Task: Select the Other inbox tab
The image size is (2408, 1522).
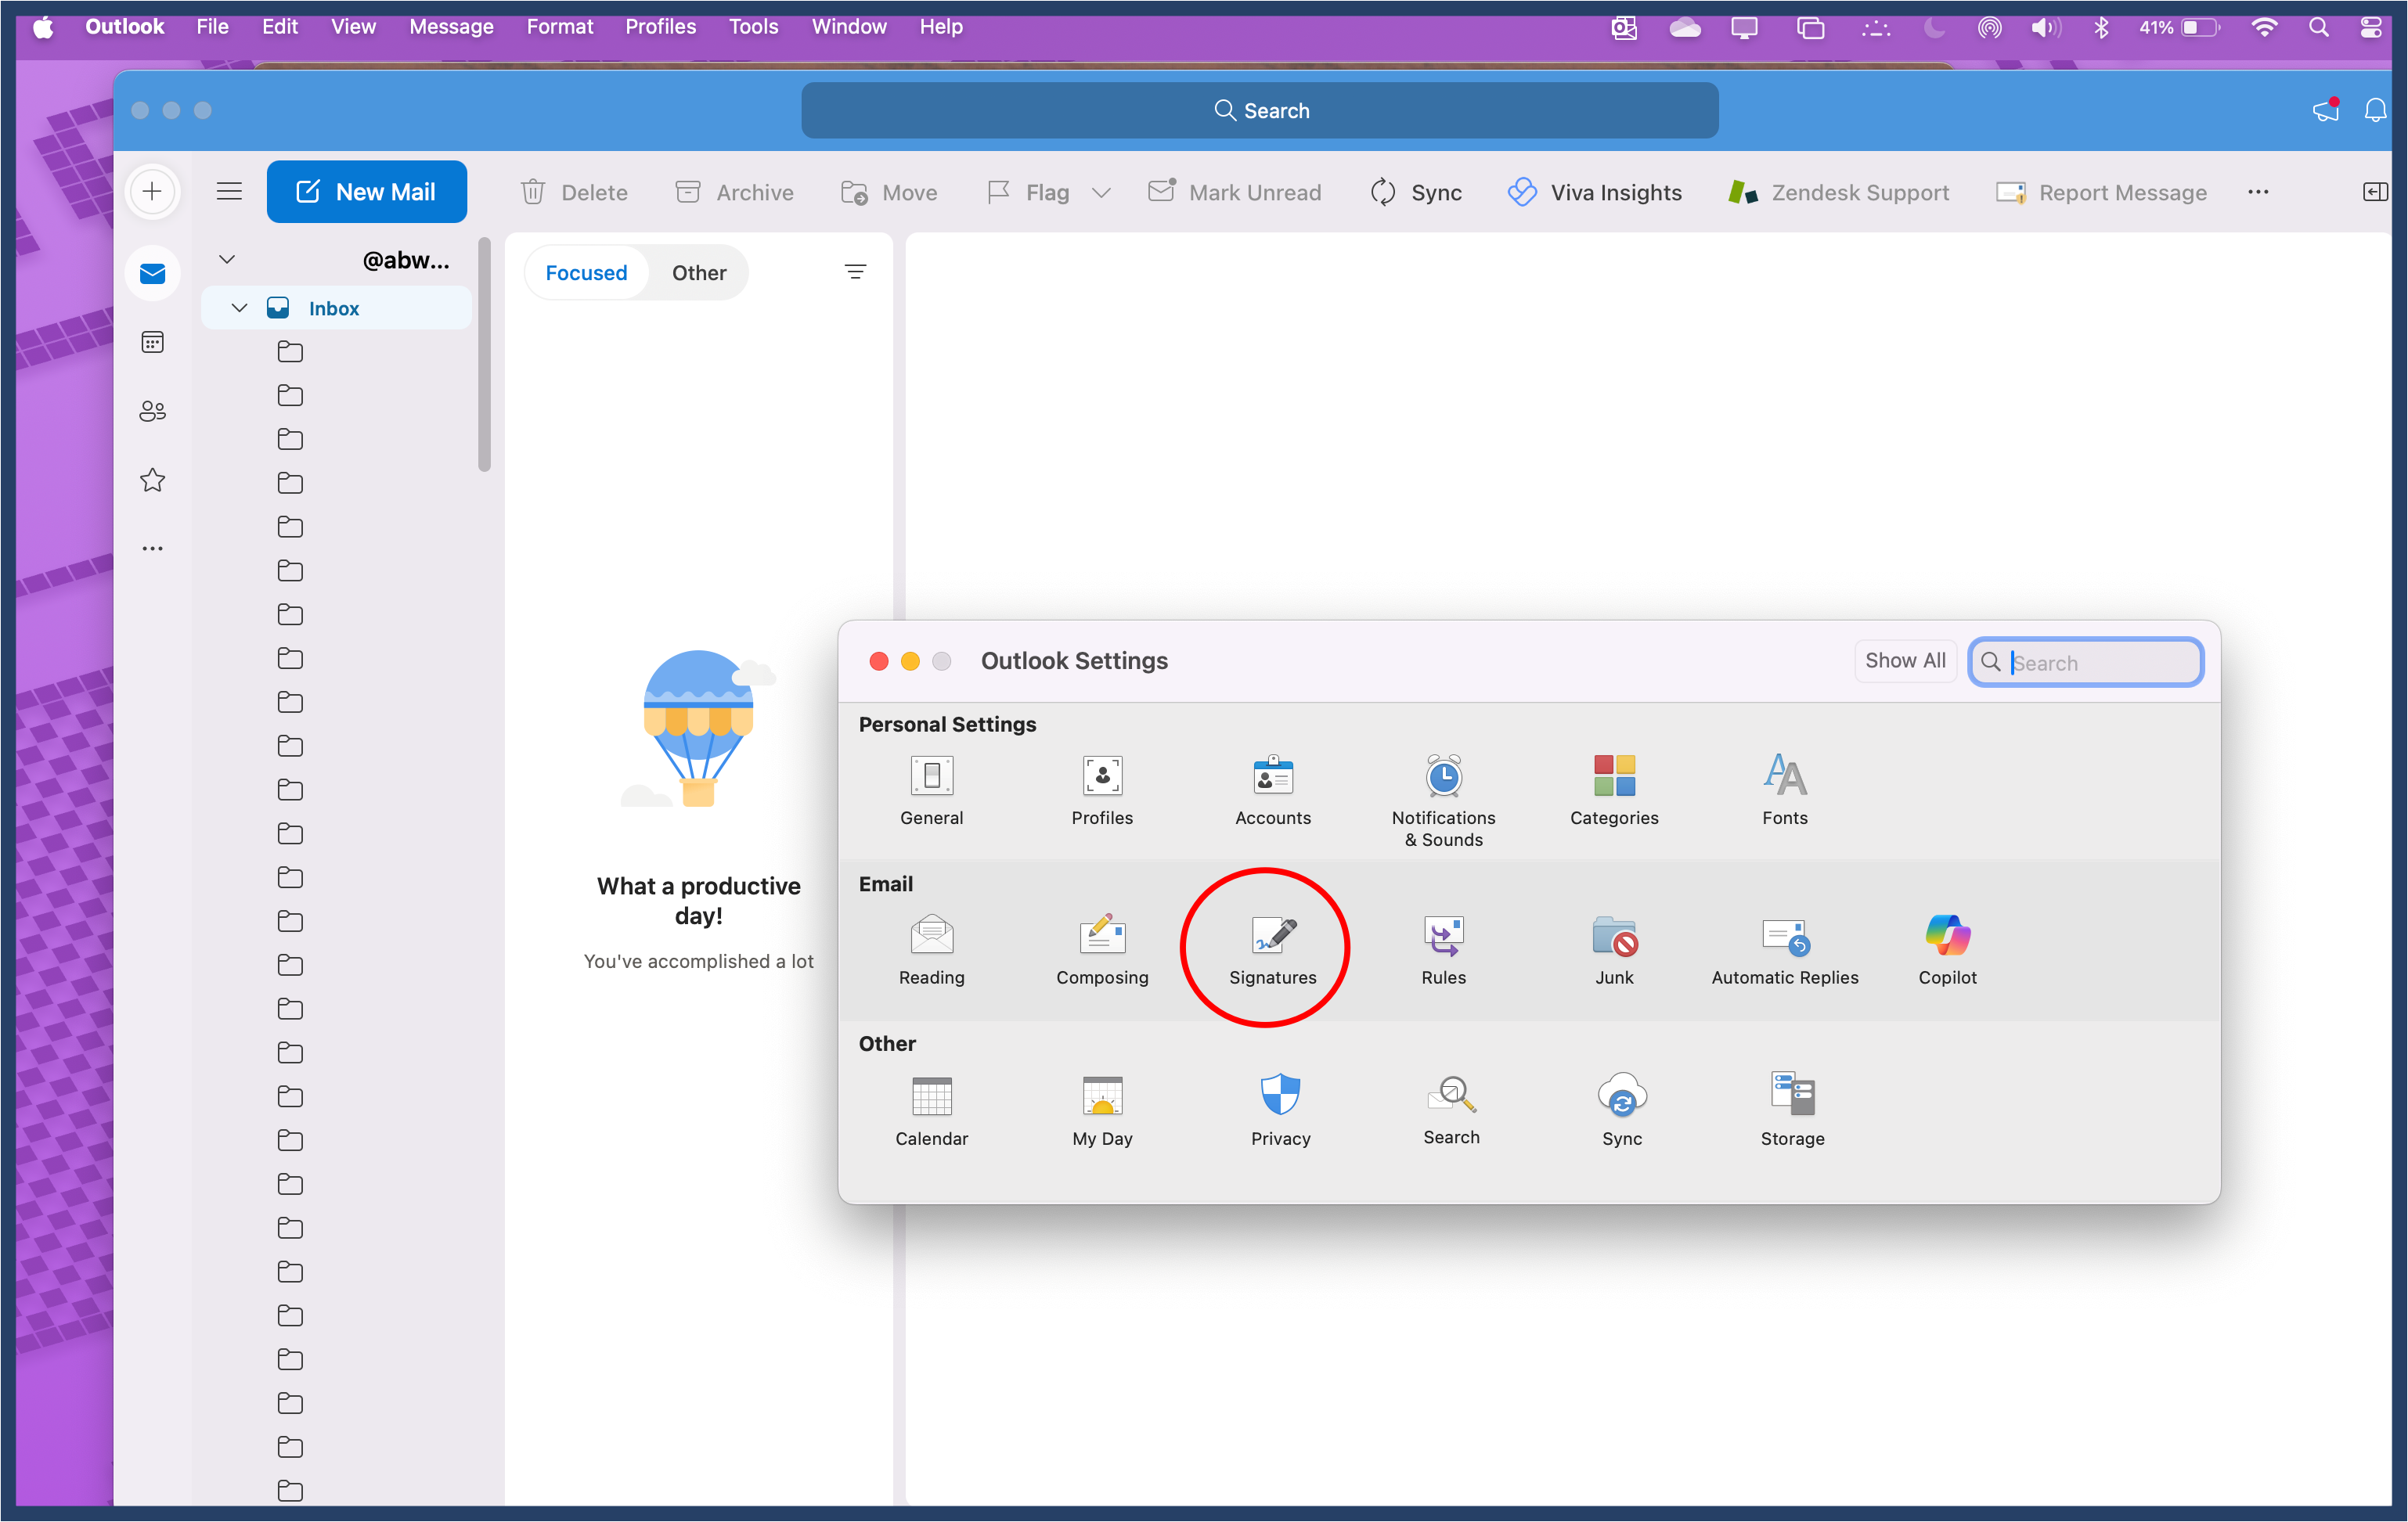Action: pyautogui.click(x=699, y=273)
